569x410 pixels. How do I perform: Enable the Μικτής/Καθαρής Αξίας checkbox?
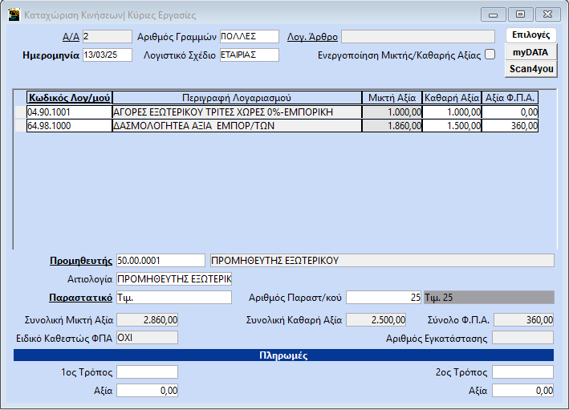(490, 55)
